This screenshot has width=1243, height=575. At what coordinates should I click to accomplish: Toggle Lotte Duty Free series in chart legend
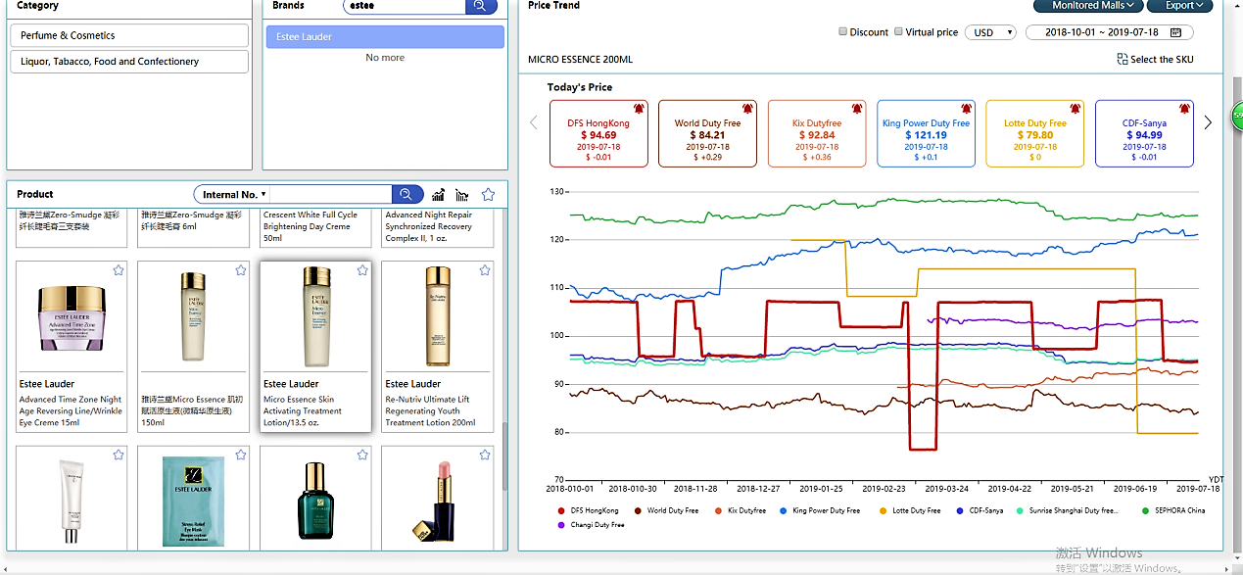[910, 510]
